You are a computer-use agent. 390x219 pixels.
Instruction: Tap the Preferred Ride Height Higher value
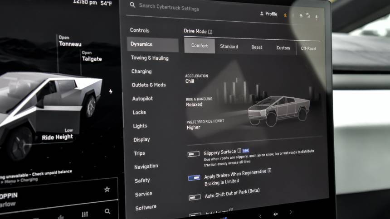(x=193, y=128)
